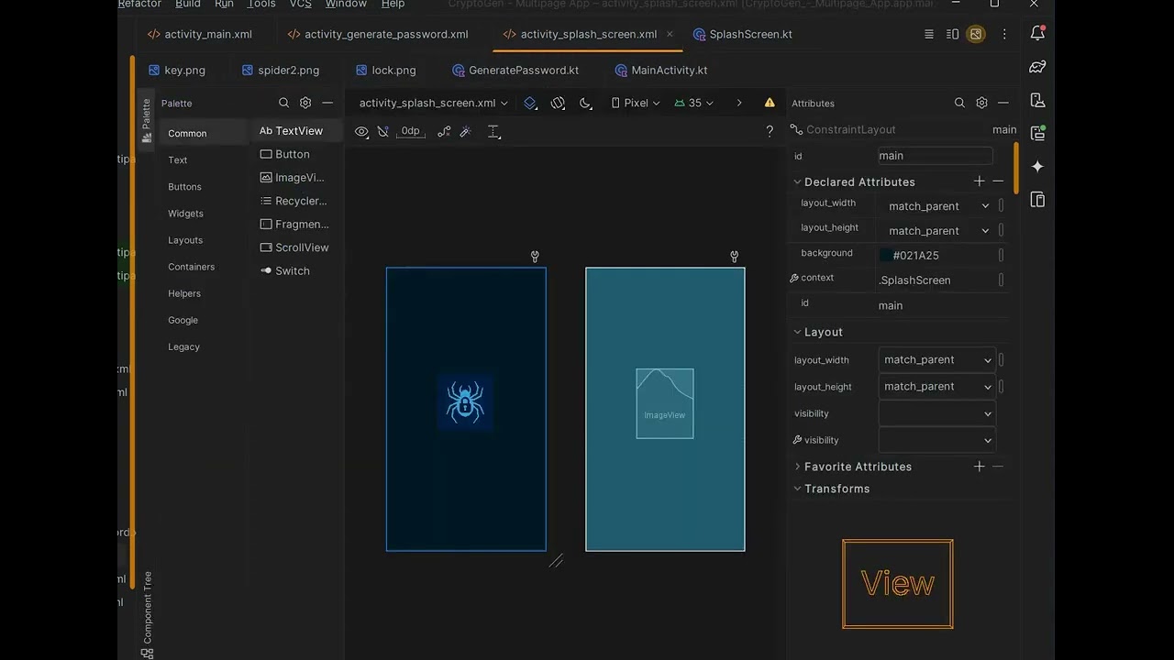1174x660 pixels.
Task: Switch to GeneratePassword.kt tab
Action: point(515,70)
